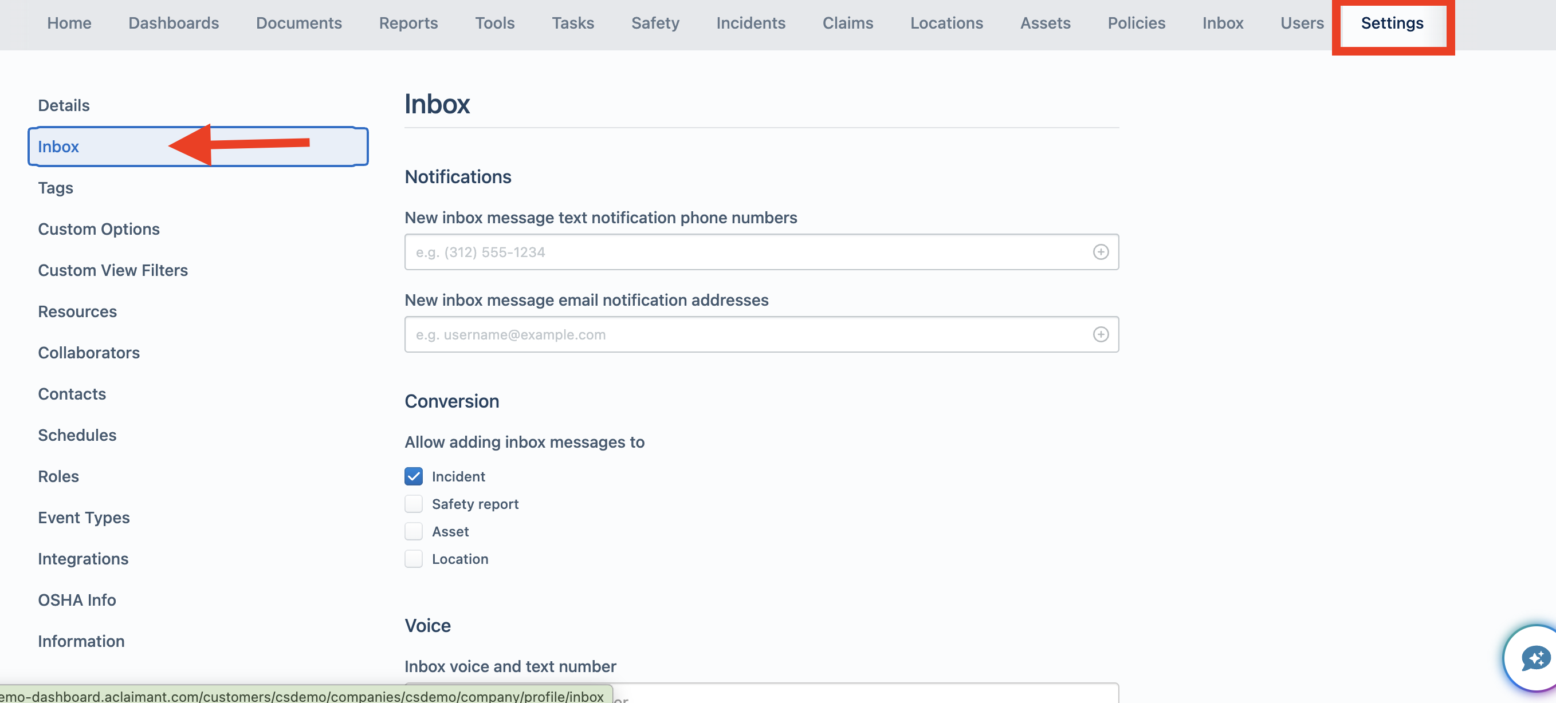The width and height of the screenshot is (1556, 703).
Task: Select Tags in the settings sidebar
Action: [x=56, y=188]
